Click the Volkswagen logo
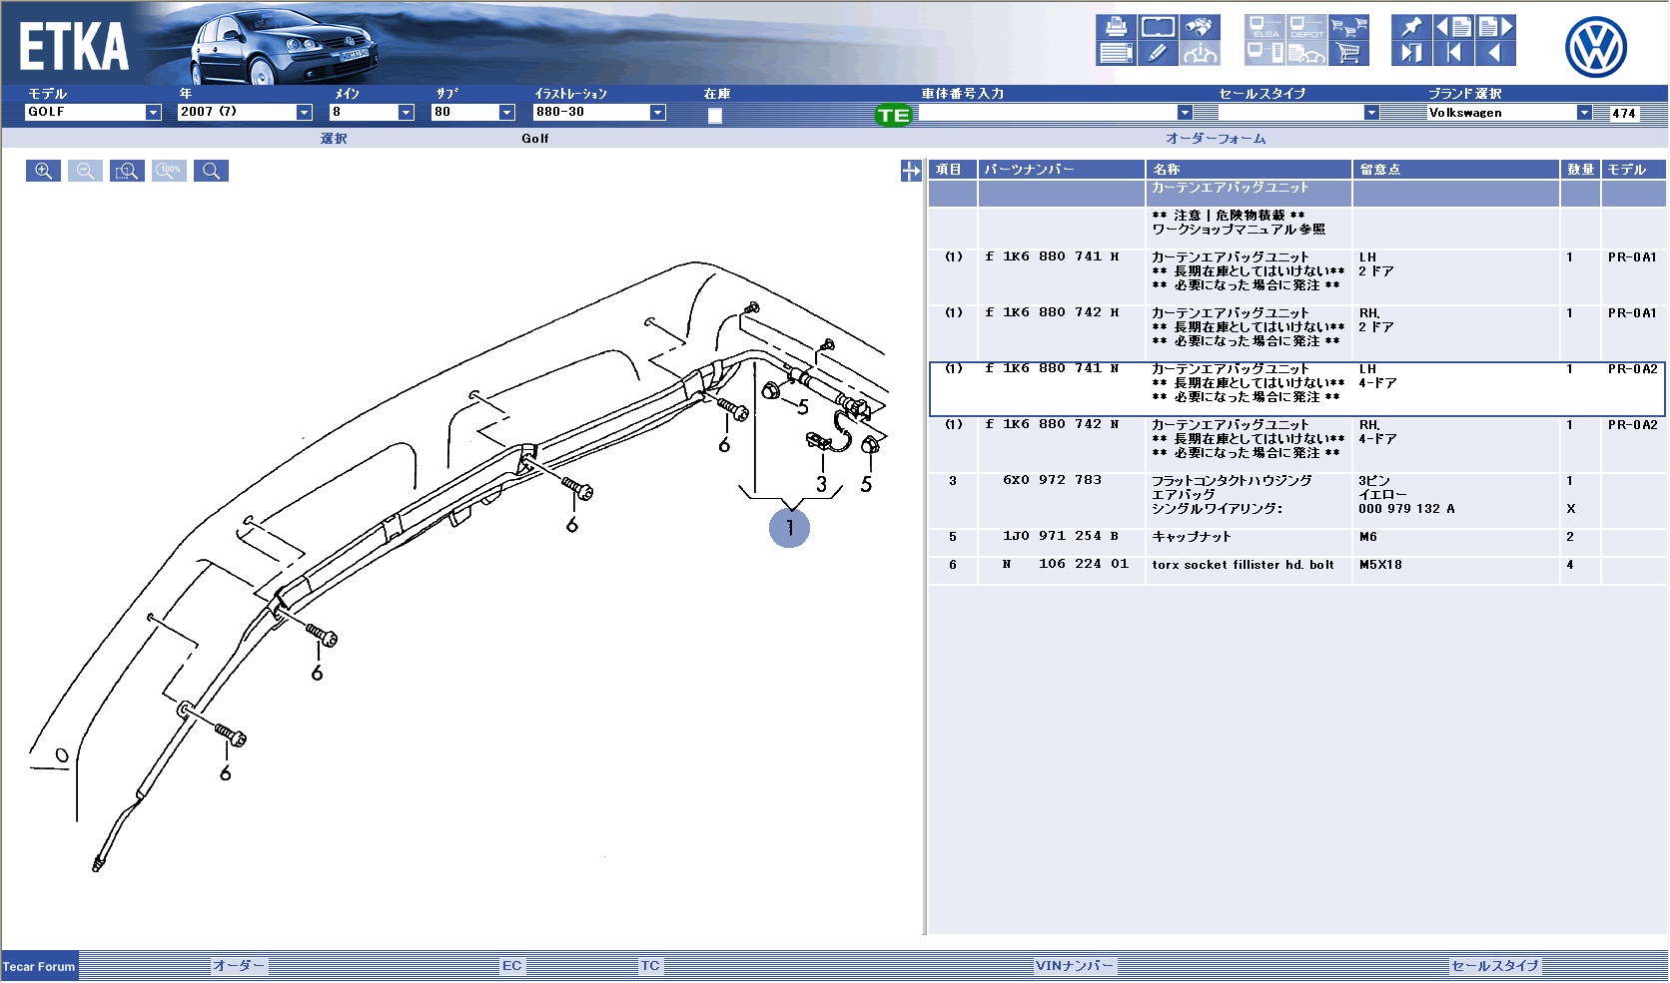1670x983 pixels. coord(1595,47)
